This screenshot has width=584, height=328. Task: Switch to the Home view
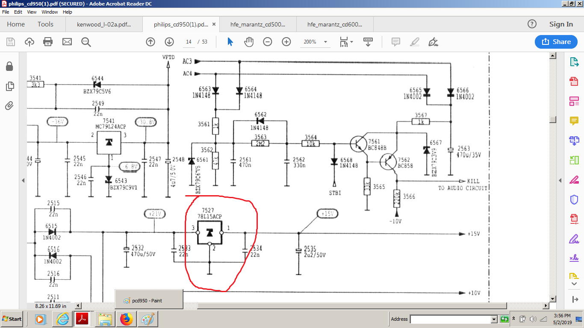[16, 24]
